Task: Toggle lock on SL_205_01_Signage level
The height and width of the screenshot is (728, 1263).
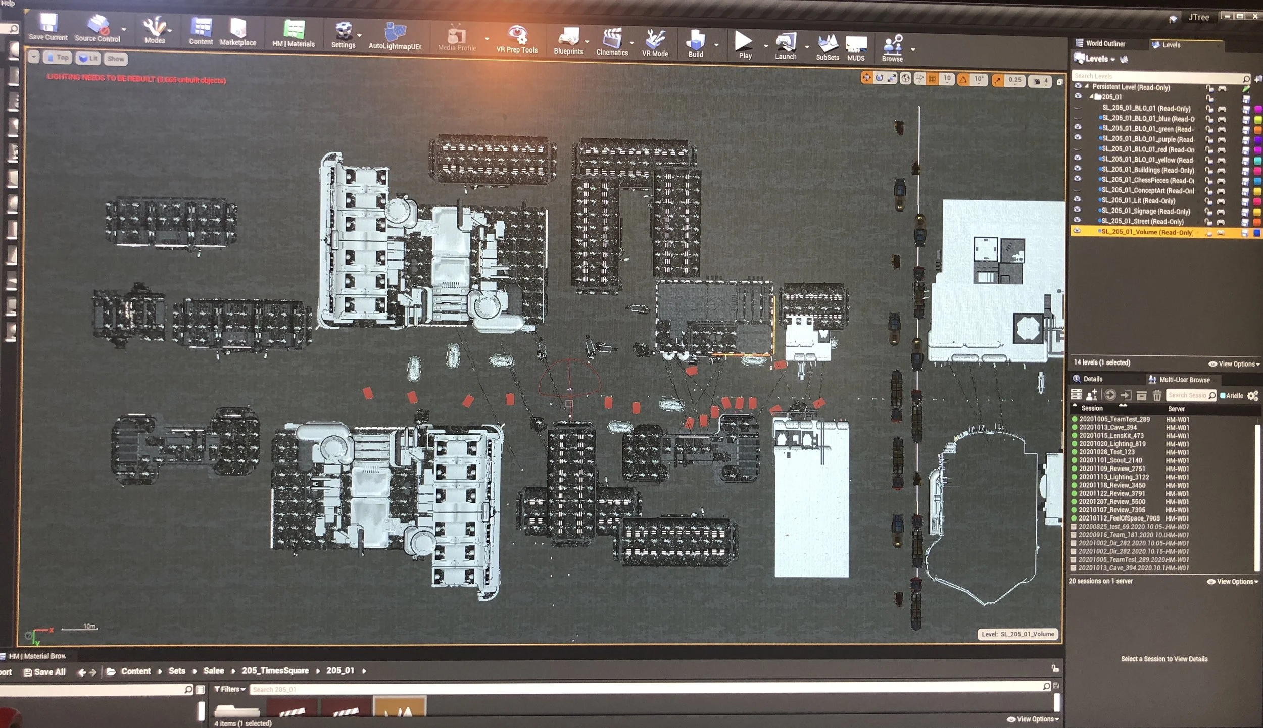Action: pyautogui.click(x=1209, y=212)
